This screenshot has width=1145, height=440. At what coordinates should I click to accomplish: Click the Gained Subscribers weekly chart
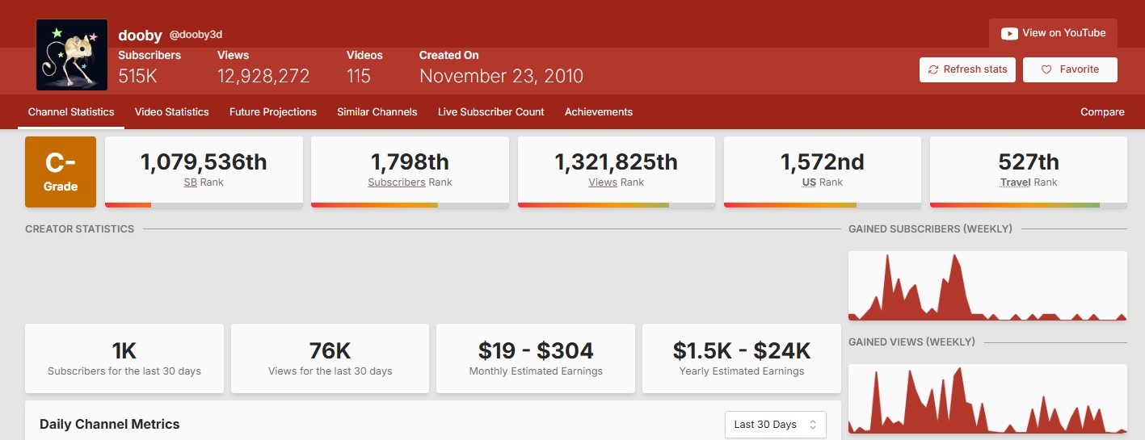(x=987, y=286)
